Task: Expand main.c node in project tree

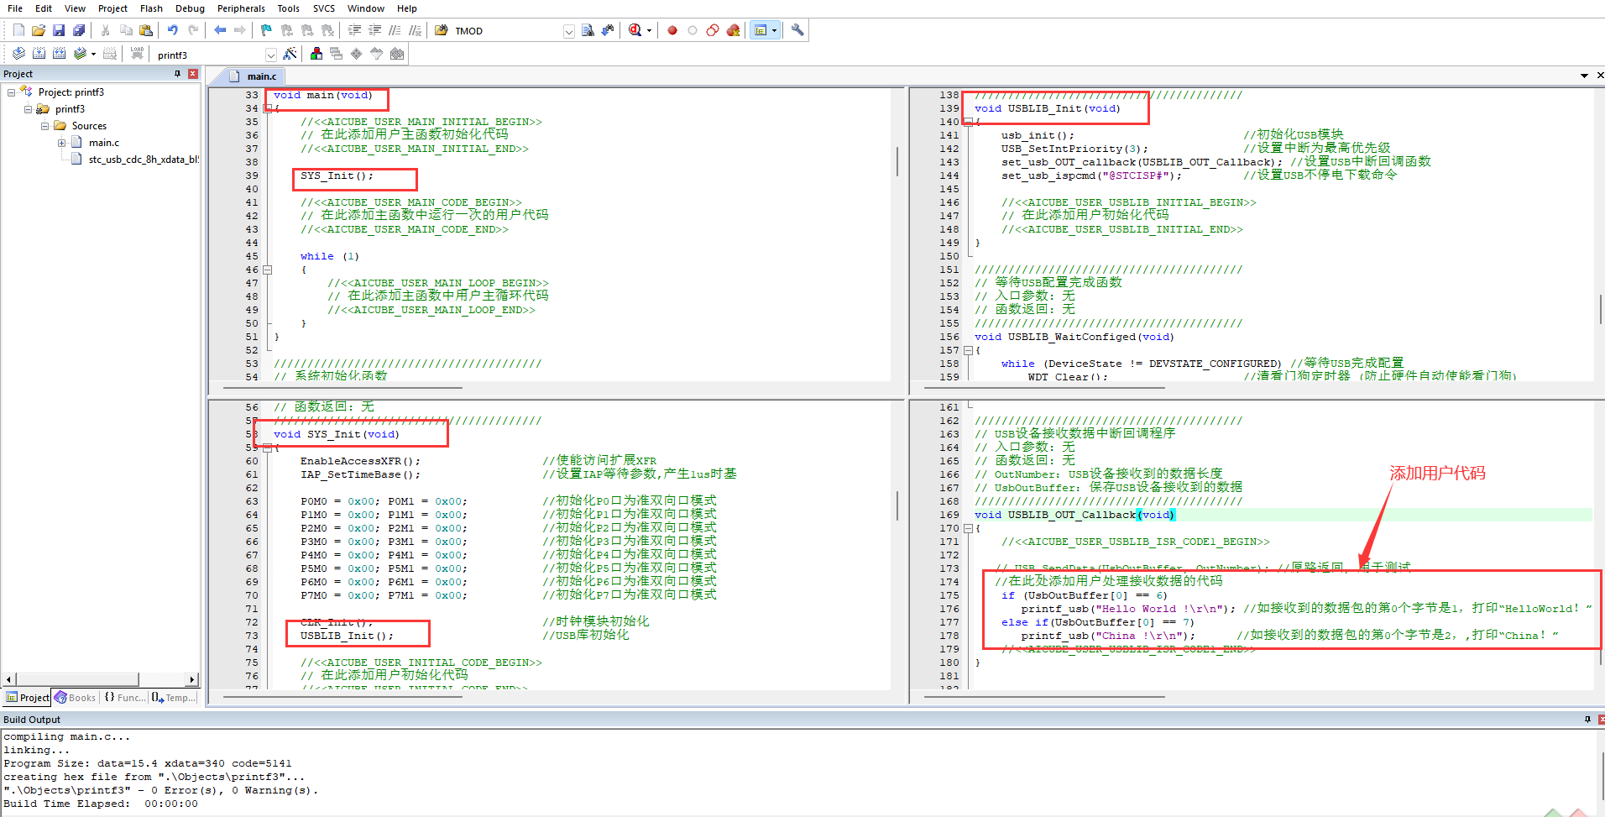Action: 62,143
